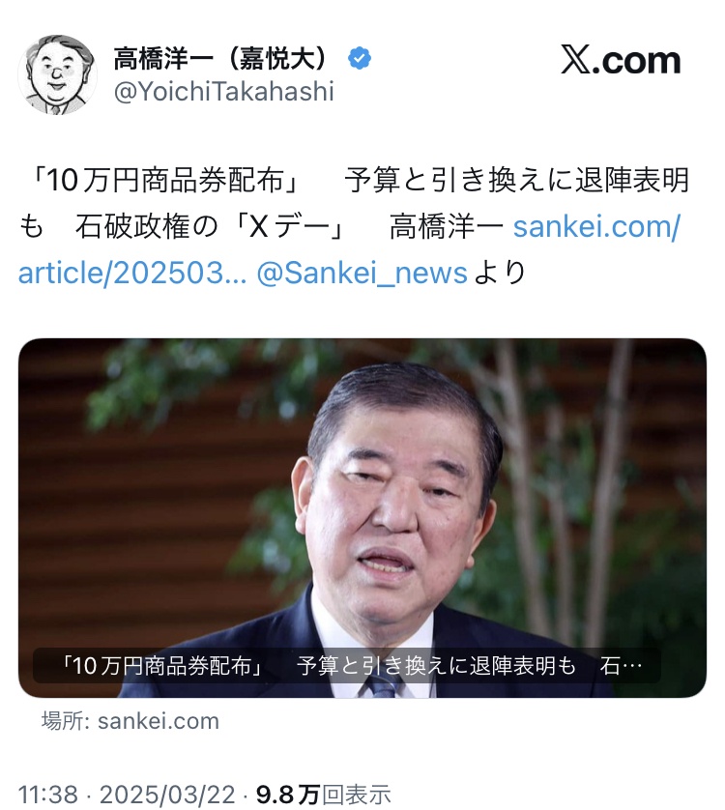725x810 pixels.
Task: Click 高橋洋一 inside the tweet body text
Action: (x=447, y=226)
